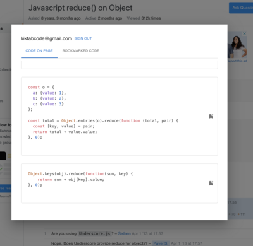Bookmark the Object.entries reduce code snippet
This screenshot has width=253, height=246.
tap(211, 116)
